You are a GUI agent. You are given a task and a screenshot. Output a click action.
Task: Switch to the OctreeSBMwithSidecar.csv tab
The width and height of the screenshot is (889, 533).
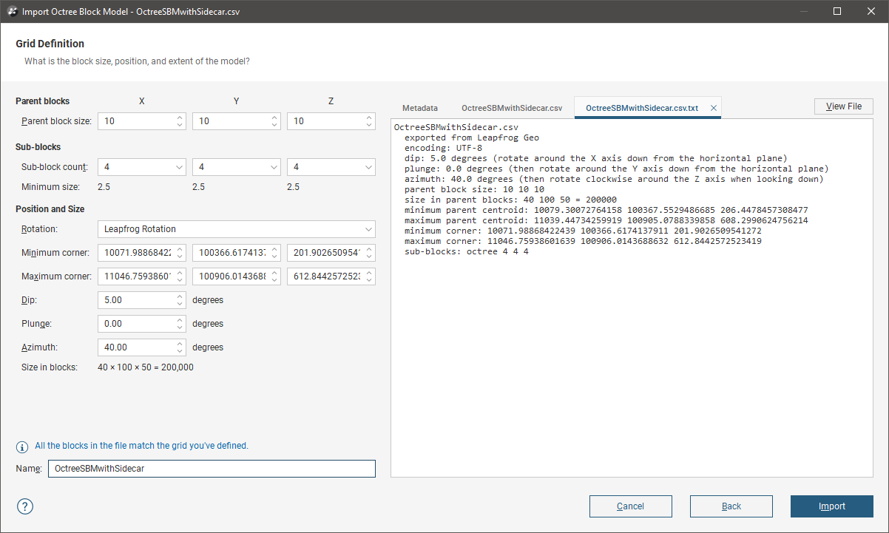512,108
